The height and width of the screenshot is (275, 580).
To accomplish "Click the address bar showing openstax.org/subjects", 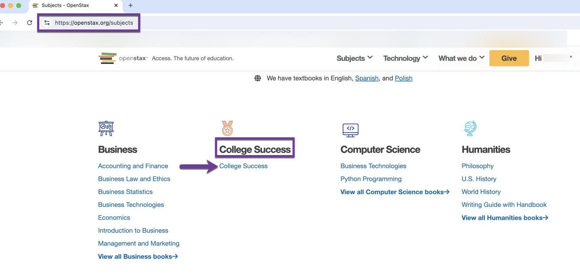I will tap(95, 23).
